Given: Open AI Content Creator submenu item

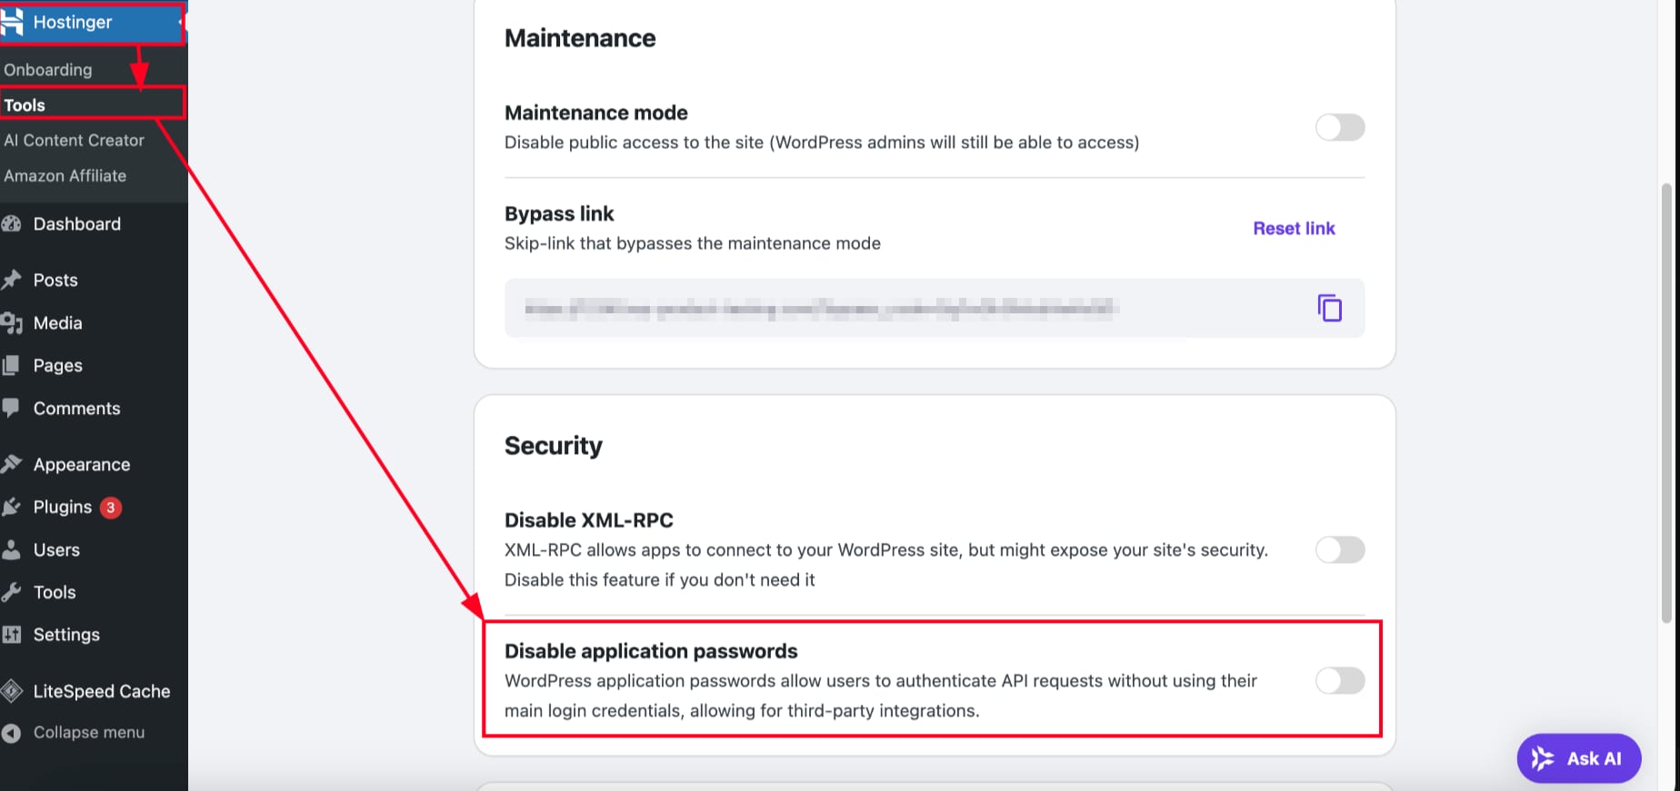Looking at the screenshot, I should 75,141.
